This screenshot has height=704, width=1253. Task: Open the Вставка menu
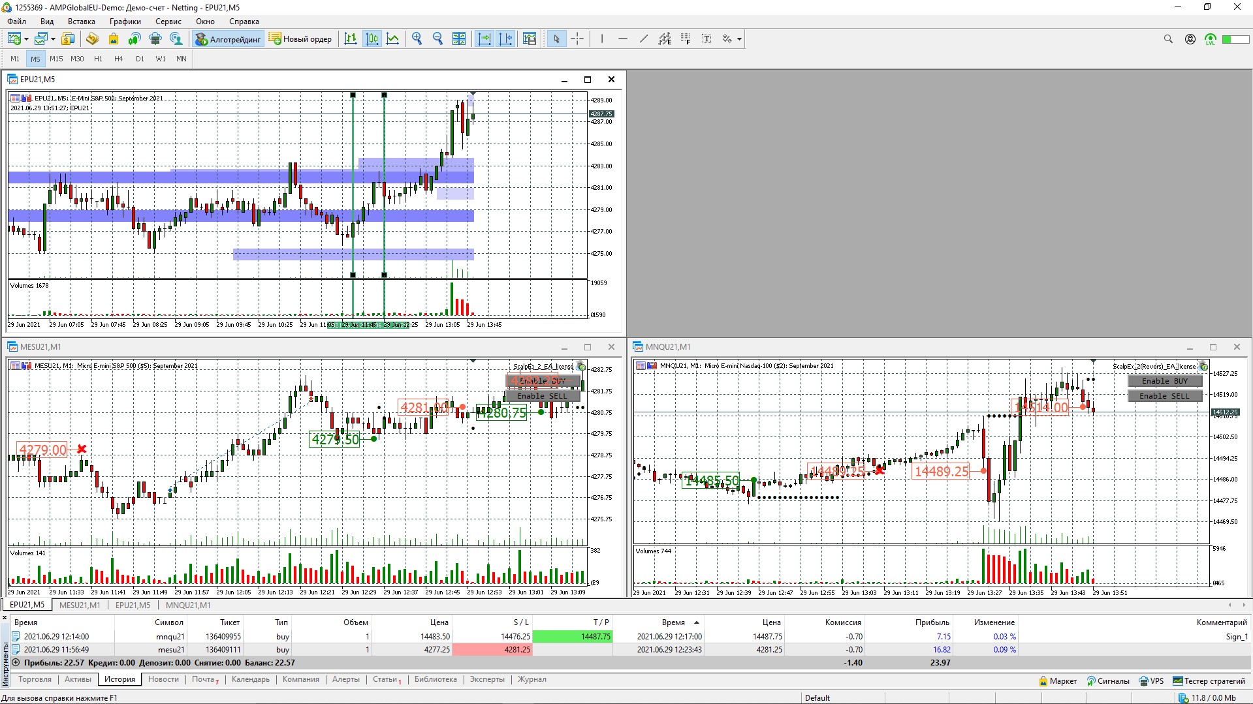[82, 22]
